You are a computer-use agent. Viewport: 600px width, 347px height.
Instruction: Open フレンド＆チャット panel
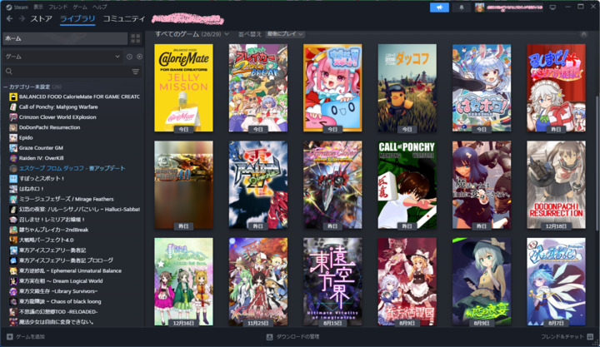point(567,337)
